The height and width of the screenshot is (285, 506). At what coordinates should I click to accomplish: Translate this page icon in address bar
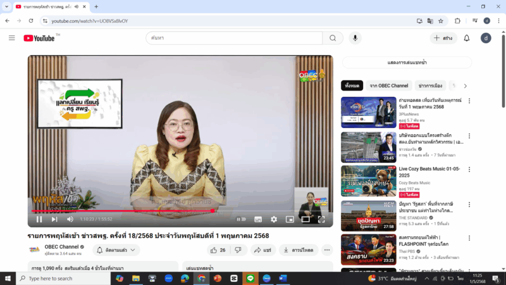(x=430, y=21)
